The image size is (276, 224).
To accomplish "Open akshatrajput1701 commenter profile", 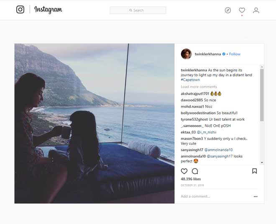I will (x=195, y=93).
